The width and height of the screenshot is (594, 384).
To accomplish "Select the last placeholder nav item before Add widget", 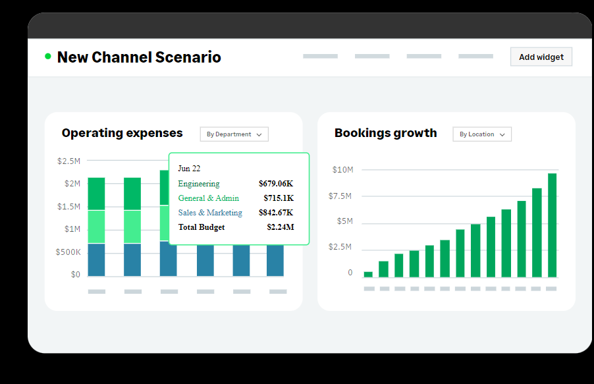I will 475,57.
